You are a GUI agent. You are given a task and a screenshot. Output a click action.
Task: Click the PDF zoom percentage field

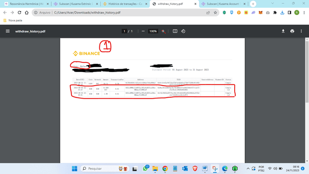pos(153,31)
